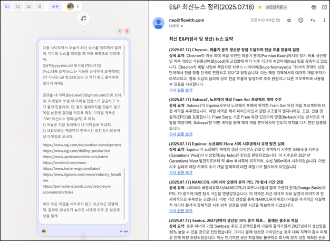This screenshot has width=330, height=241.
Task: Click the NAMCOR PEL 79 headline
Action: (x=226, y=182)
